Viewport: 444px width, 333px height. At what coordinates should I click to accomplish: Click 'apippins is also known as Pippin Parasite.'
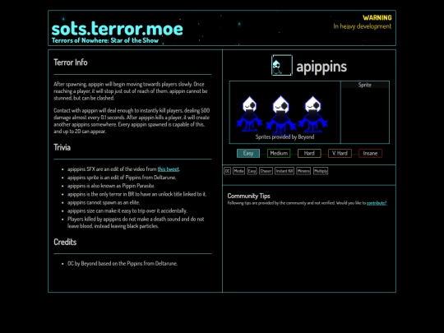[111, 186]
